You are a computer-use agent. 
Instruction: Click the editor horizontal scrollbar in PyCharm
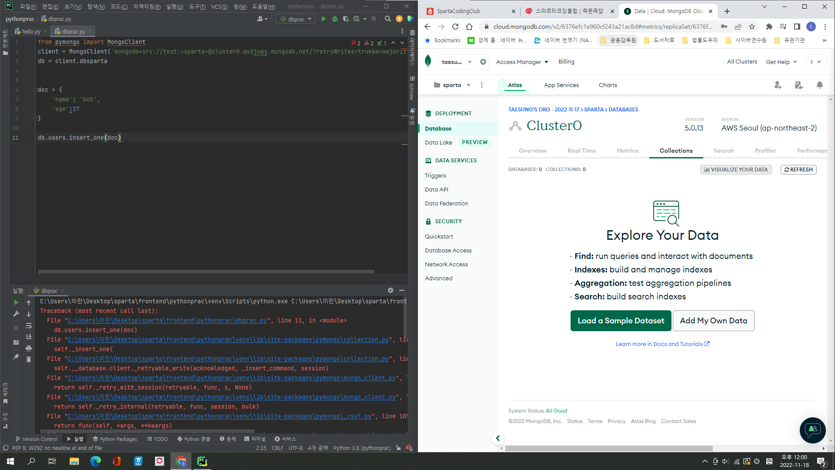(206, 272)
